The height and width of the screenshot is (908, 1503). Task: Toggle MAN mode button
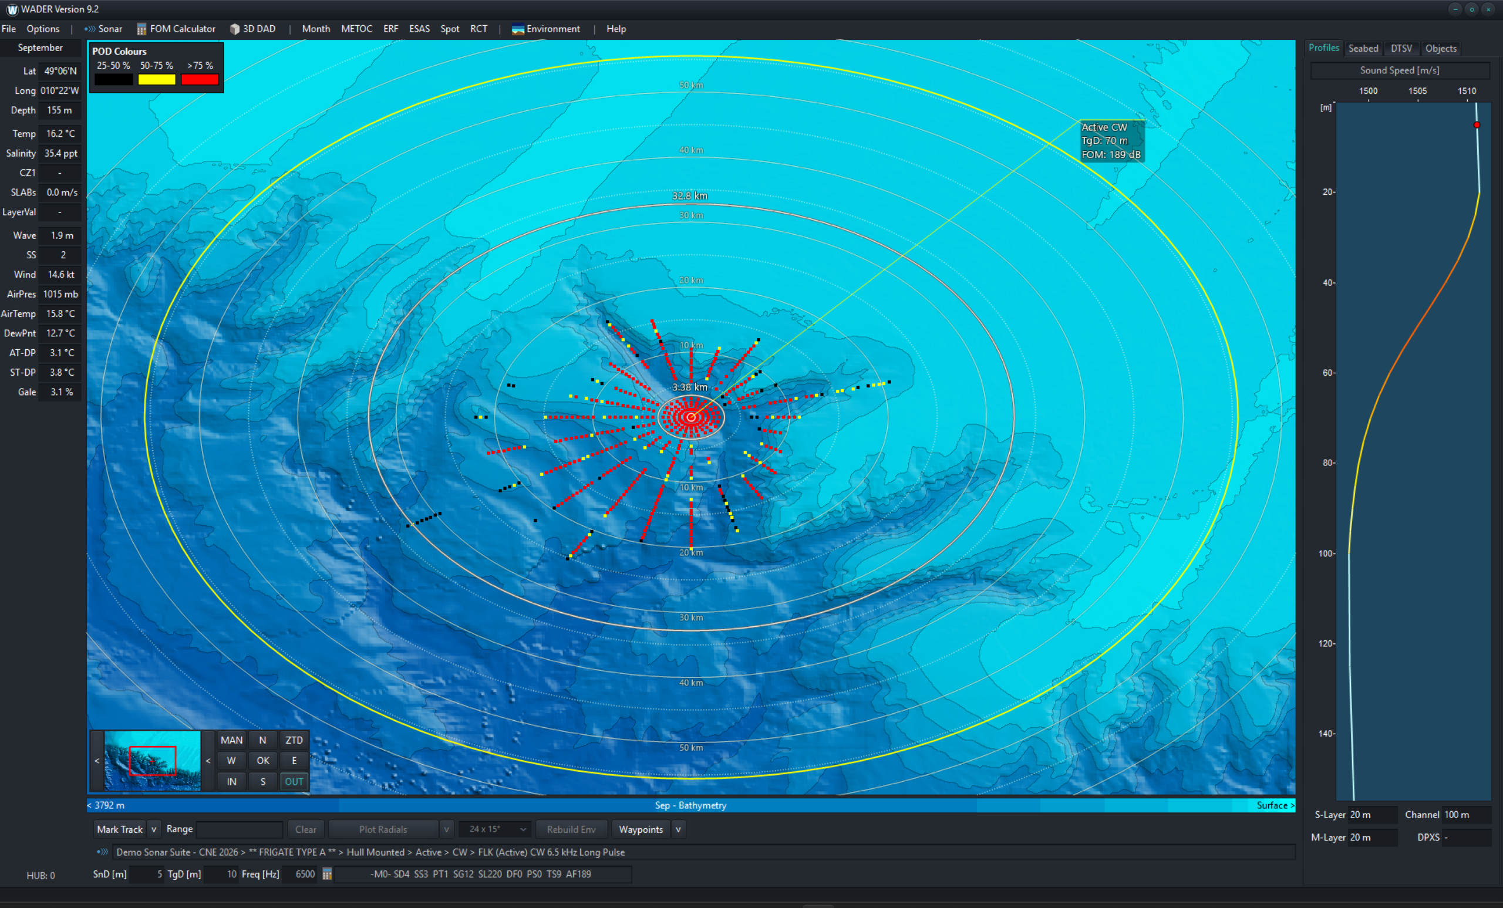(x=231, y=740)
